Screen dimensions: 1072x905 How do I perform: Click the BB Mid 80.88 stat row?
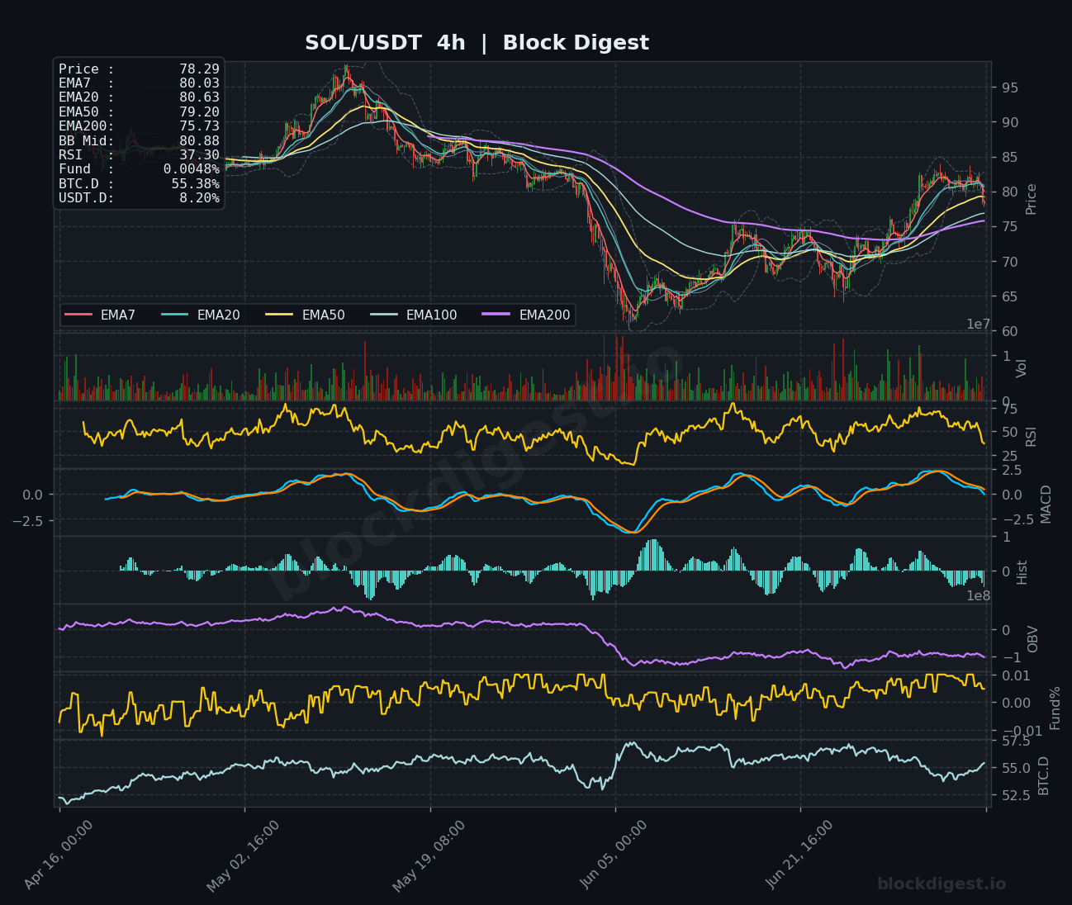coord(139,141)
